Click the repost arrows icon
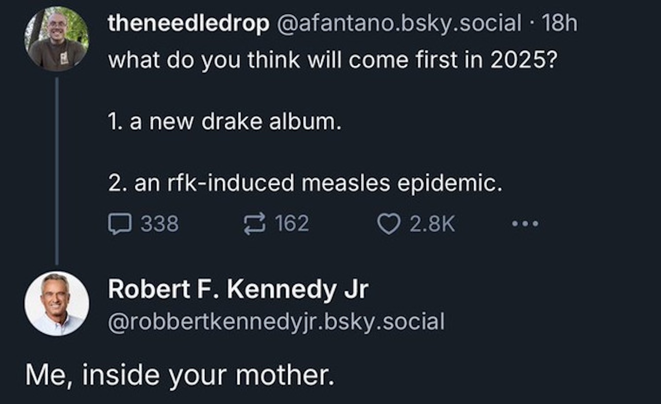This screenshot has width=661, height=404. [x=255, y=224]
